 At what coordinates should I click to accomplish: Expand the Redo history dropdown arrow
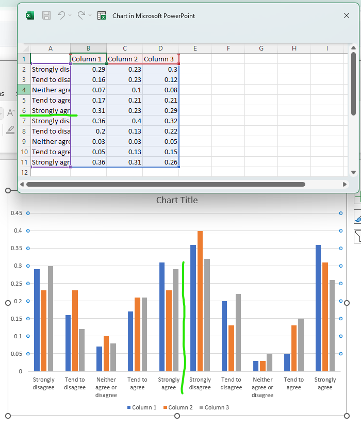pos(90,16)
